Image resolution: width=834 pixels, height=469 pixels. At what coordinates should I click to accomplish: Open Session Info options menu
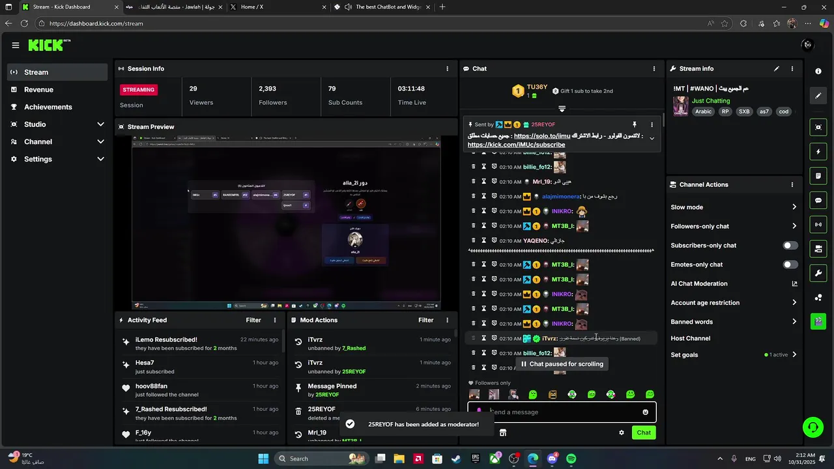coord(447,68)
